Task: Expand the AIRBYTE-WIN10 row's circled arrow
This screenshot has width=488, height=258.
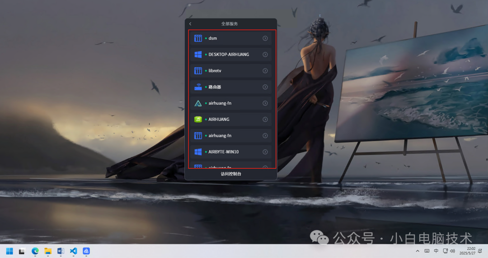Action: 265,152
